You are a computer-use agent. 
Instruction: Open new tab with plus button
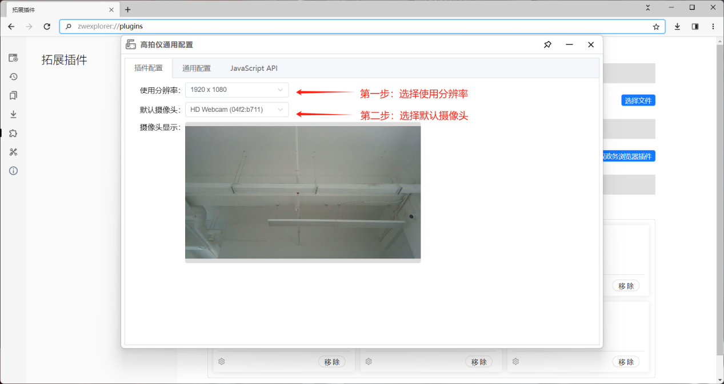coord(127,10)
